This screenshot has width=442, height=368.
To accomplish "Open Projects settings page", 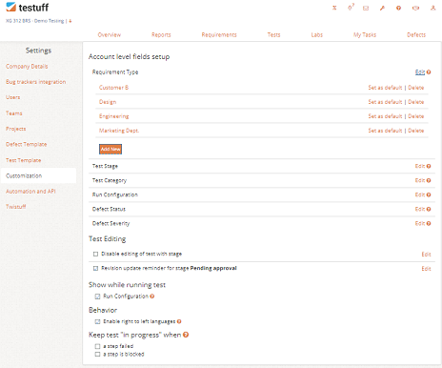I will coord(16,129).
